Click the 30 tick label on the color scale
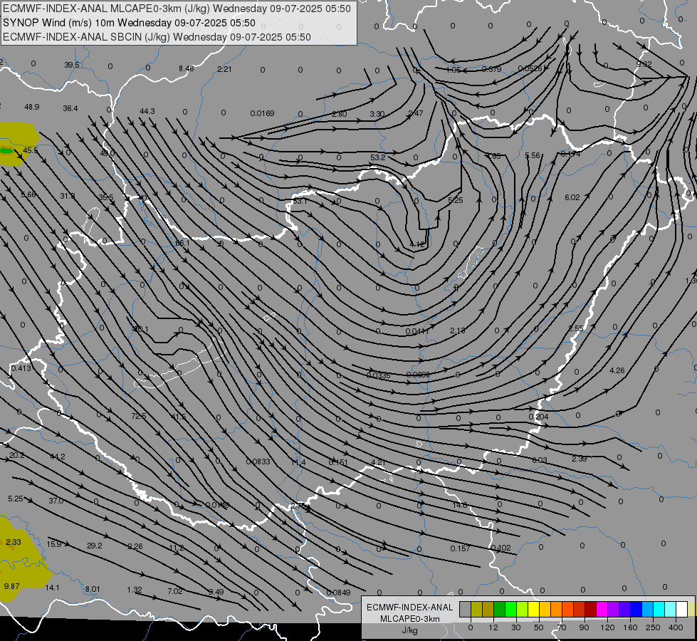This screenshot has height=641, width=697. [515, 627]
